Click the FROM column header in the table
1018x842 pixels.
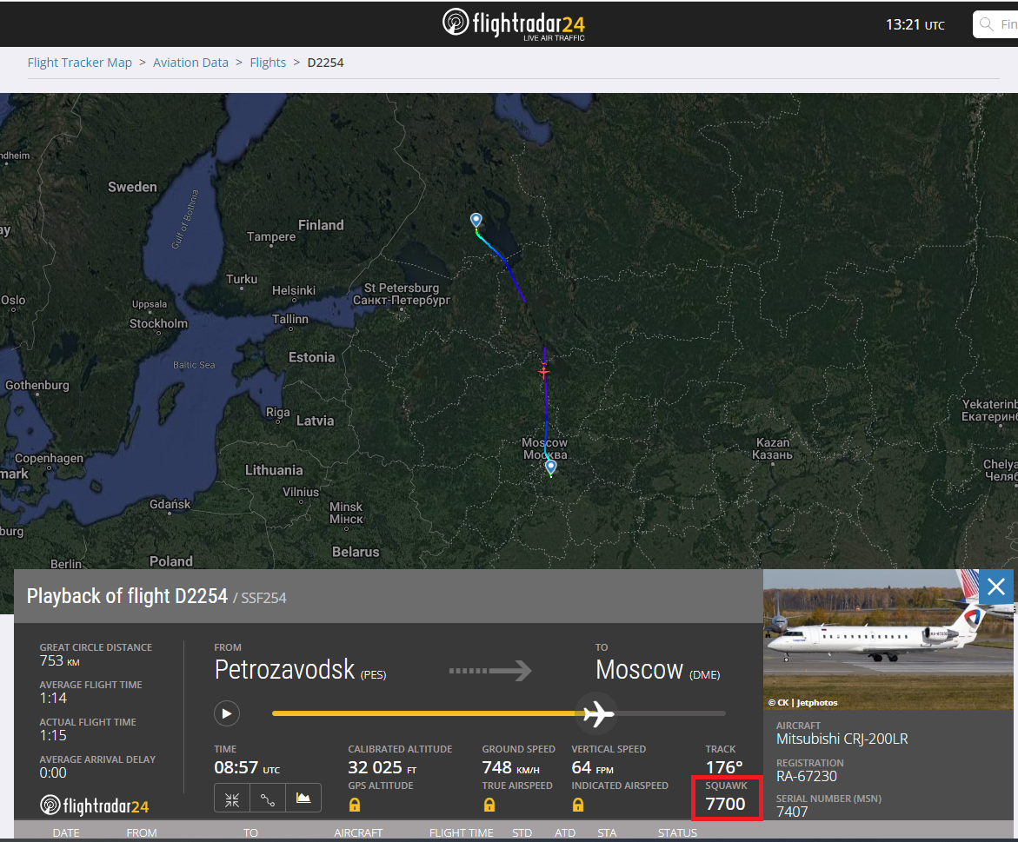[x=142, y=833]
